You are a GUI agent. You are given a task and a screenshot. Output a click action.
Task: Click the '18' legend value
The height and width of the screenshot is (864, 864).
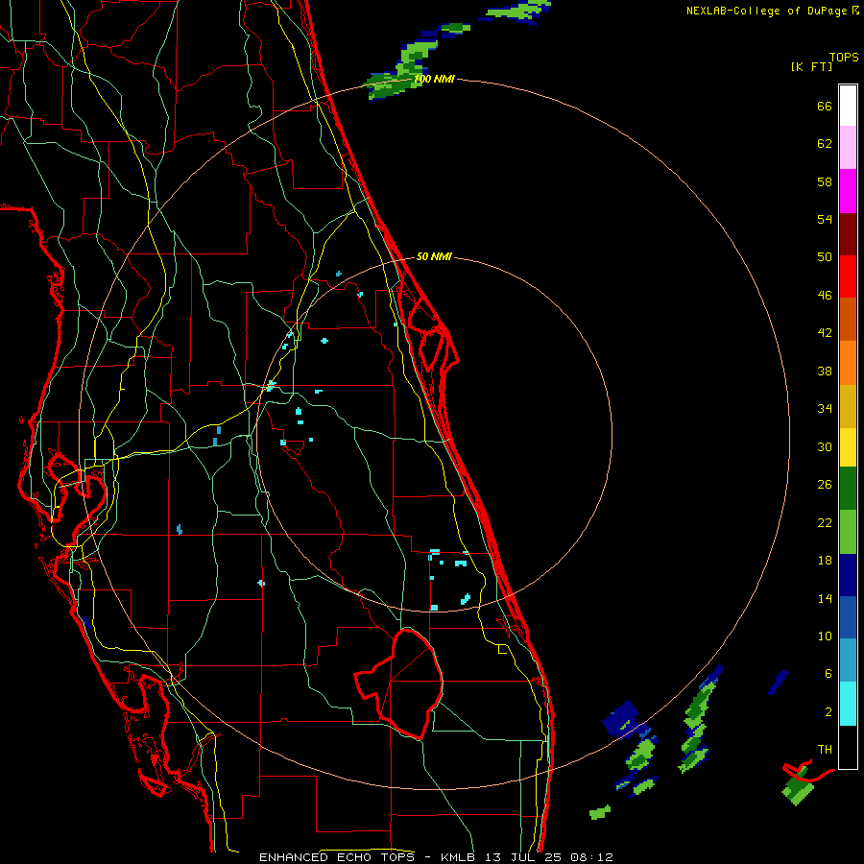pos(825,561)
